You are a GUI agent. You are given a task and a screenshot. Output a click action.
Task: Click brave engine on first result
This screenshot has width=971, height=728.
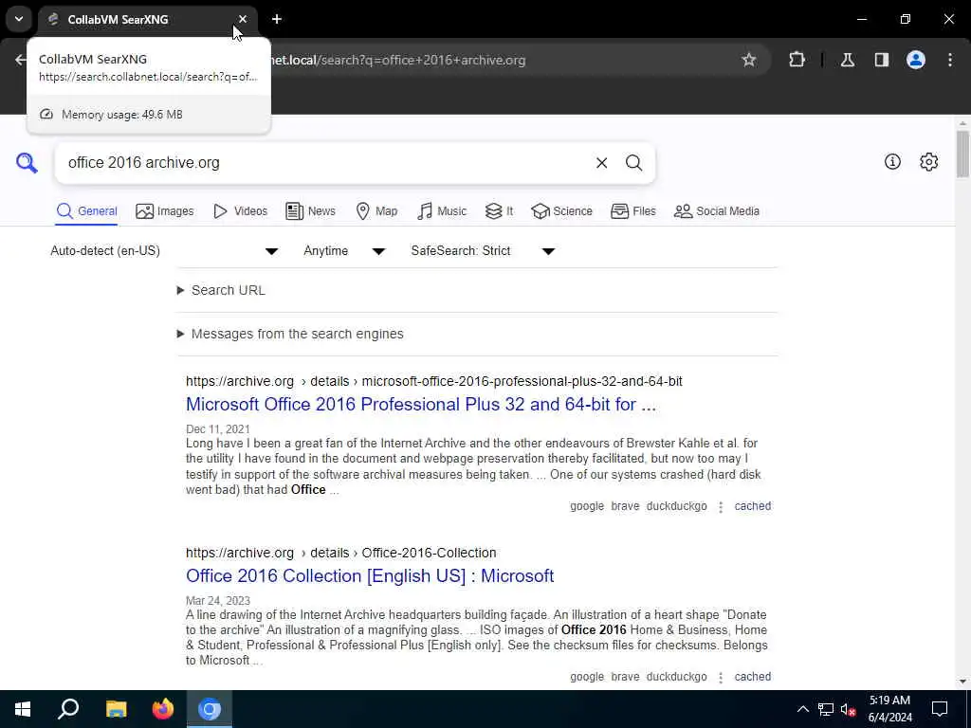(625, 506)
